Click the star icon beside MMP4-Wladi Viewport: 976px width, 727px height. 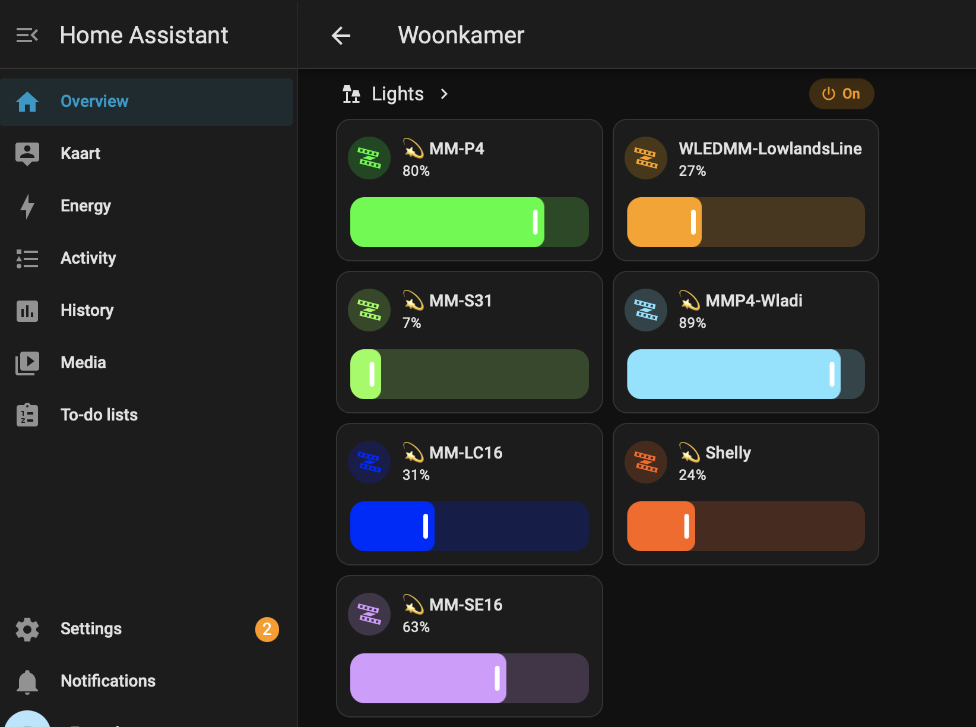click(x=689, y=301)
